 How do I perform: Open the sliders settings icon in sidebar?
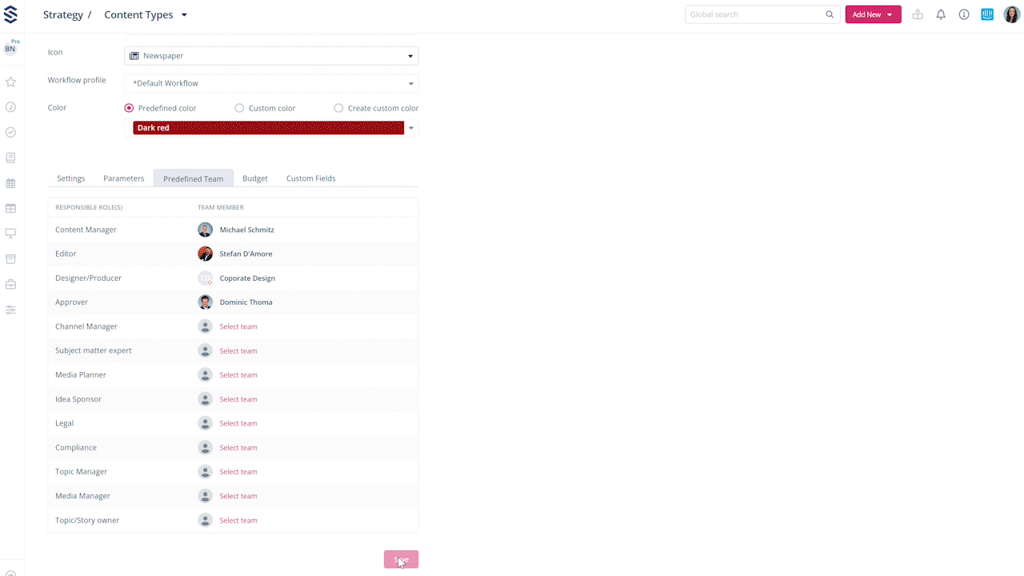(x=10, y=310)
